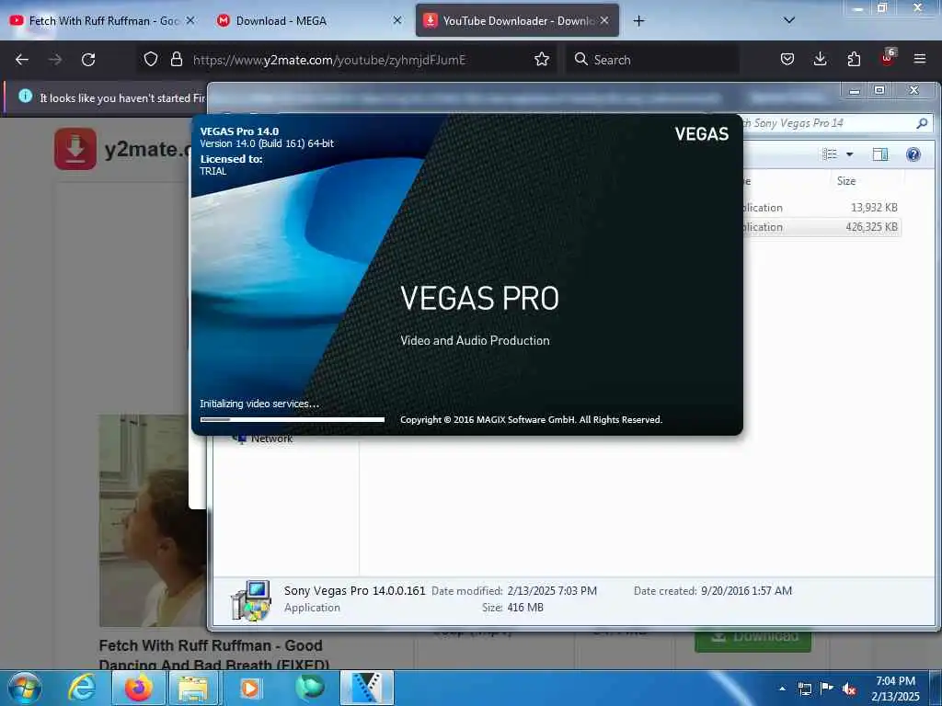Screen dimensions: 942x706
Task: View site security padlock info
Action: pos(176,59)
